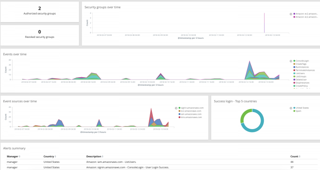Viewport: 320px width, 170px height.
Task: Select RunInstances legend entry
Action: pyautogui.click(x=301, y=67)
